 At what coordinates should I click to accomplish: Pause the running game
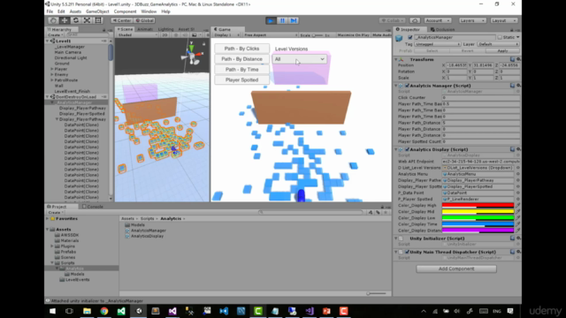(282, 20)
